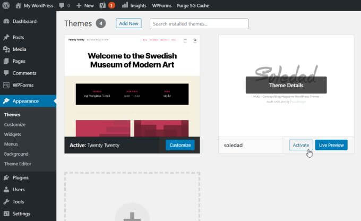Open the Insights bar chart icon
The image size is (361, 221).
125,5
